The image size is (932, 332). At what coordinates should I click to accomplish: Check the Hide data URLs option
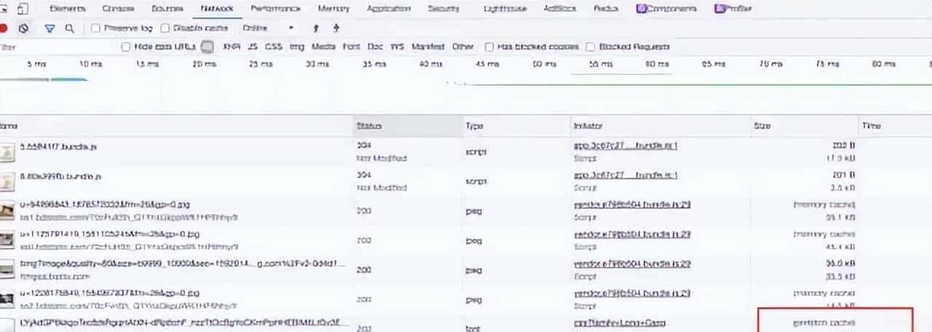point(127,47)
